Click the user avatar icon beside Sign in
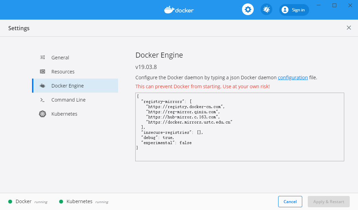The width and height of the screenshot is (358, 210). pyautogui.click(x=285, y=10)
